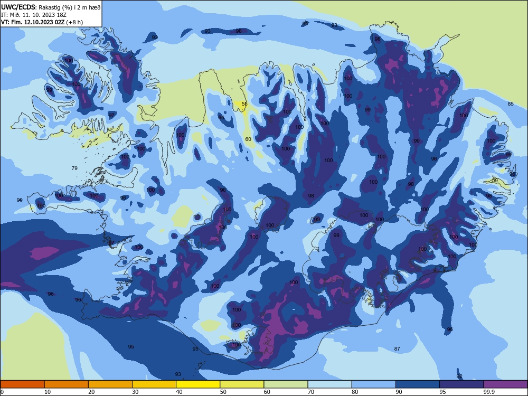Click the '55' humidity value on the map
Image resolution: width=528 pixels, height=396 pixels.
pos(244,103)
